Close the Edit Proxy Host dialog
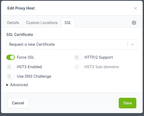 coord(135,8)
